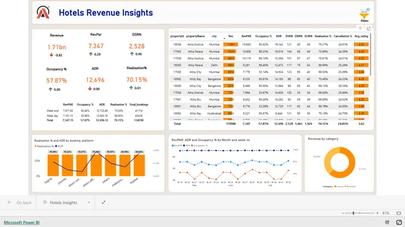Enter fullscreen via bottom-right icon
Image resolution: width=405 pixels, height=227 pixels.
pos(399,222)
